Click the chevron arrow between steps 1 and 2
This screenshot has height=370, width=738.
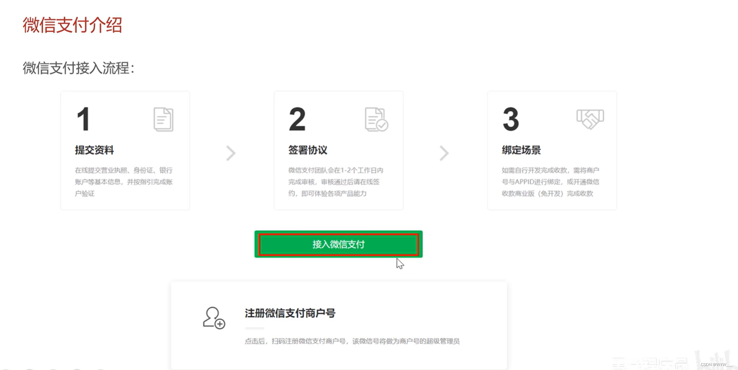click(x=231, y=153)
